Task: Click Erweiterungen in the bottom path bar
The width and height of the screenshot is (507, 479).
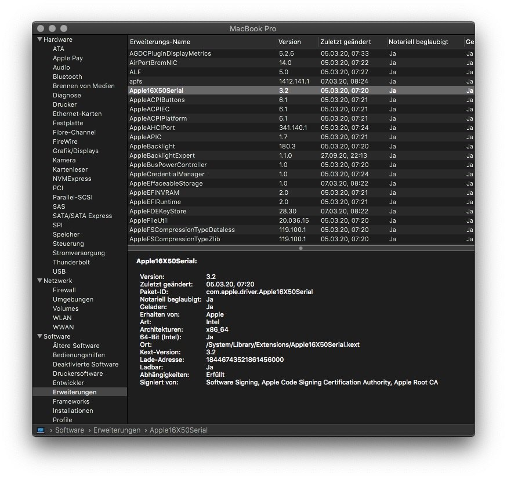Action: (117, 430)
